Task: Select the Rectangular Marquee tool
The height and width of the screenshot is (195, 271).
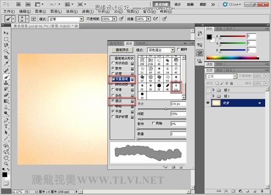Action: [x=6, y=39]
